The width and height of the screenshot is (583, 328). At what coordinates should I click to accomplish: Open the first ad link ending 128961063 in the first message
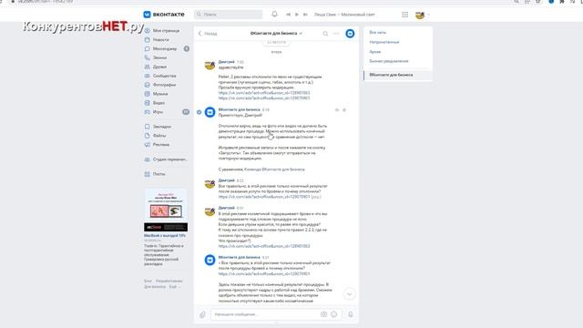pos(264,93)
